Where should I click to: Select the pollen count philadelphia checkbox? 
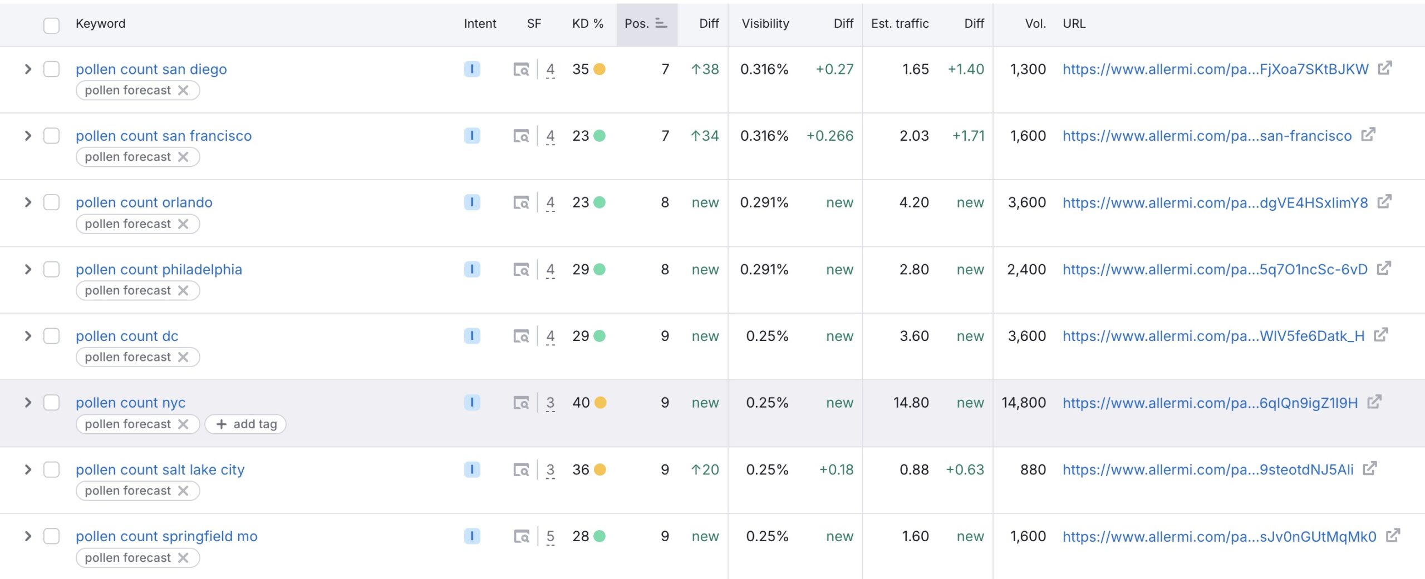[51, 269]
